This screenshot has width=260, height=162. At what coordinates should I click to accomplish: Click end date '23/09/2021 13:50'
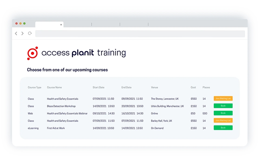[132, 106]
